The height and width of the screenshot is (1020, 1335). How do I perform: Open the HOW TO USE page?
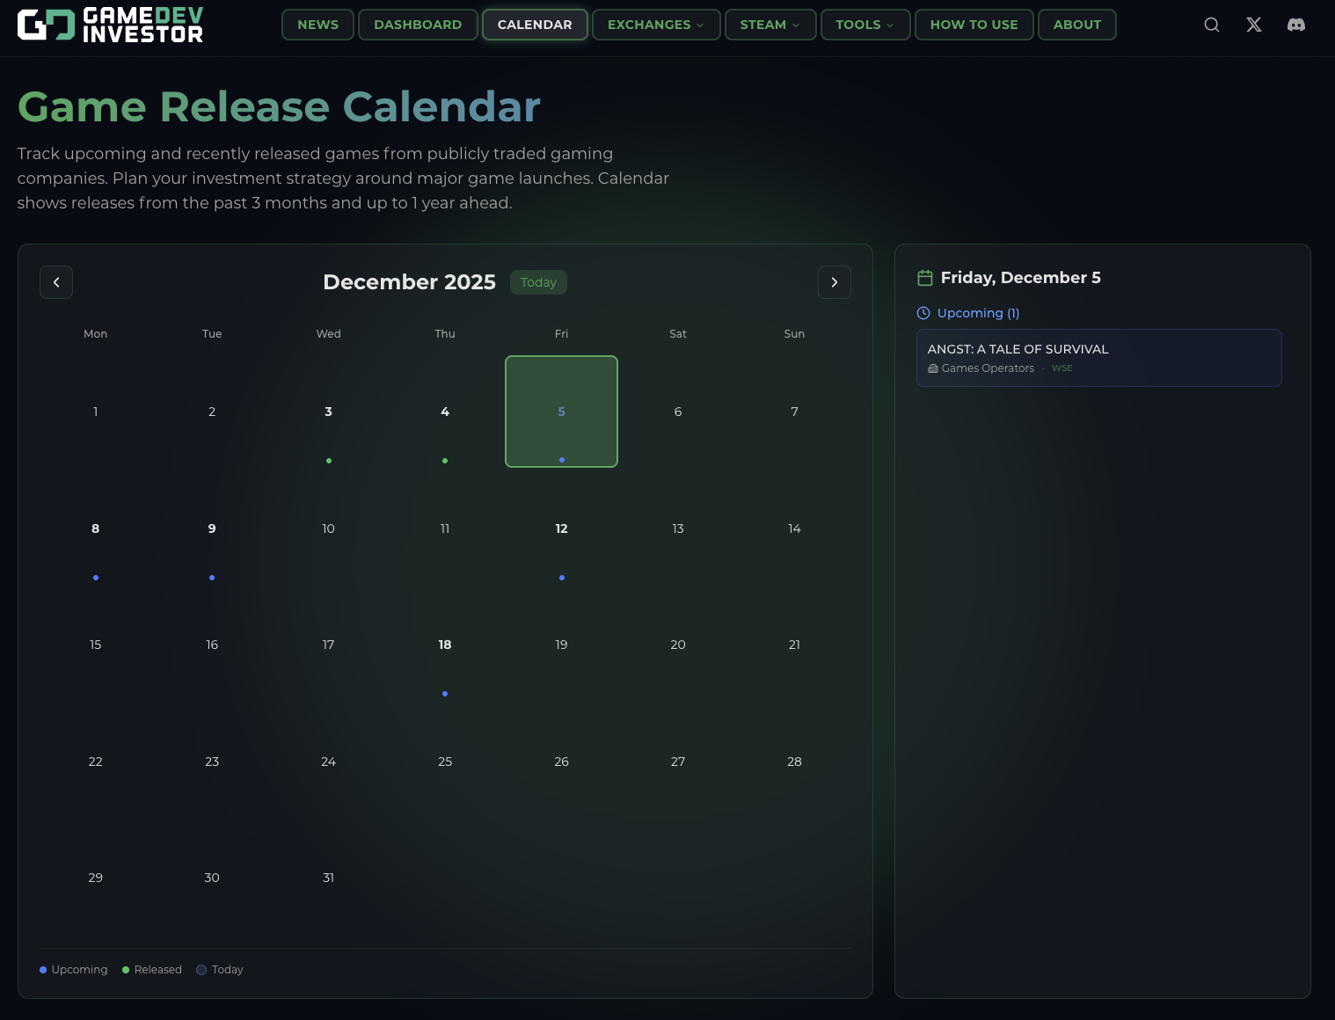(974, 25)
